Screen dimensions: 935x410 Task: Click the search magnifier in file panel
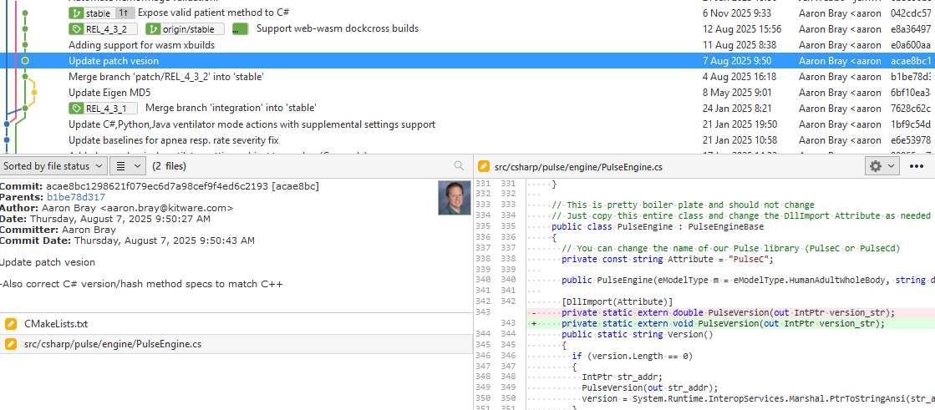pos(458,166)
